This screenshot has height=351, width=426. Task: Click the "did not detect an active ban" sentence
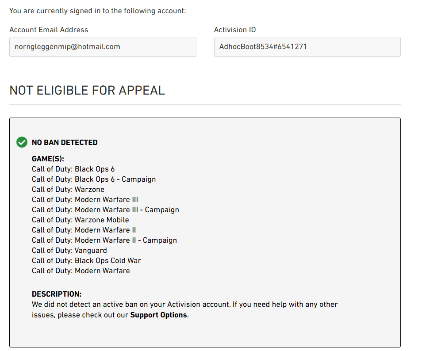pyautogui.click(x=184, y=305)
